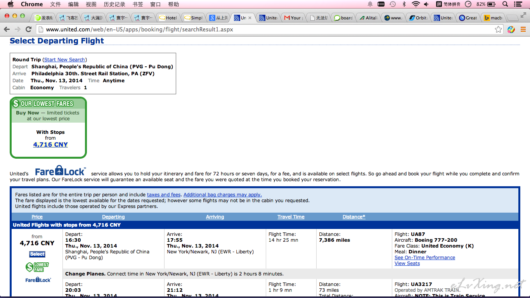Image resolution: width=530 pixels, height=298 pixels.
Task: Sort results by Arriving column
Action: (x=215, y=217)
